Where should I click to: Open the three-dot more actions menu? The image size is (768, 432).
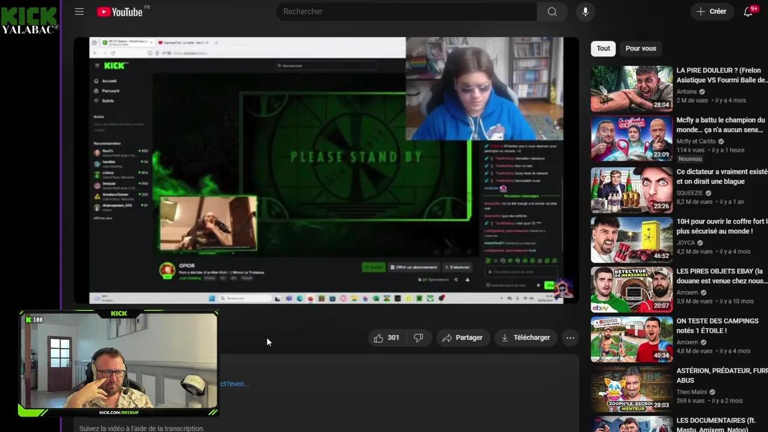coord(570,338)
